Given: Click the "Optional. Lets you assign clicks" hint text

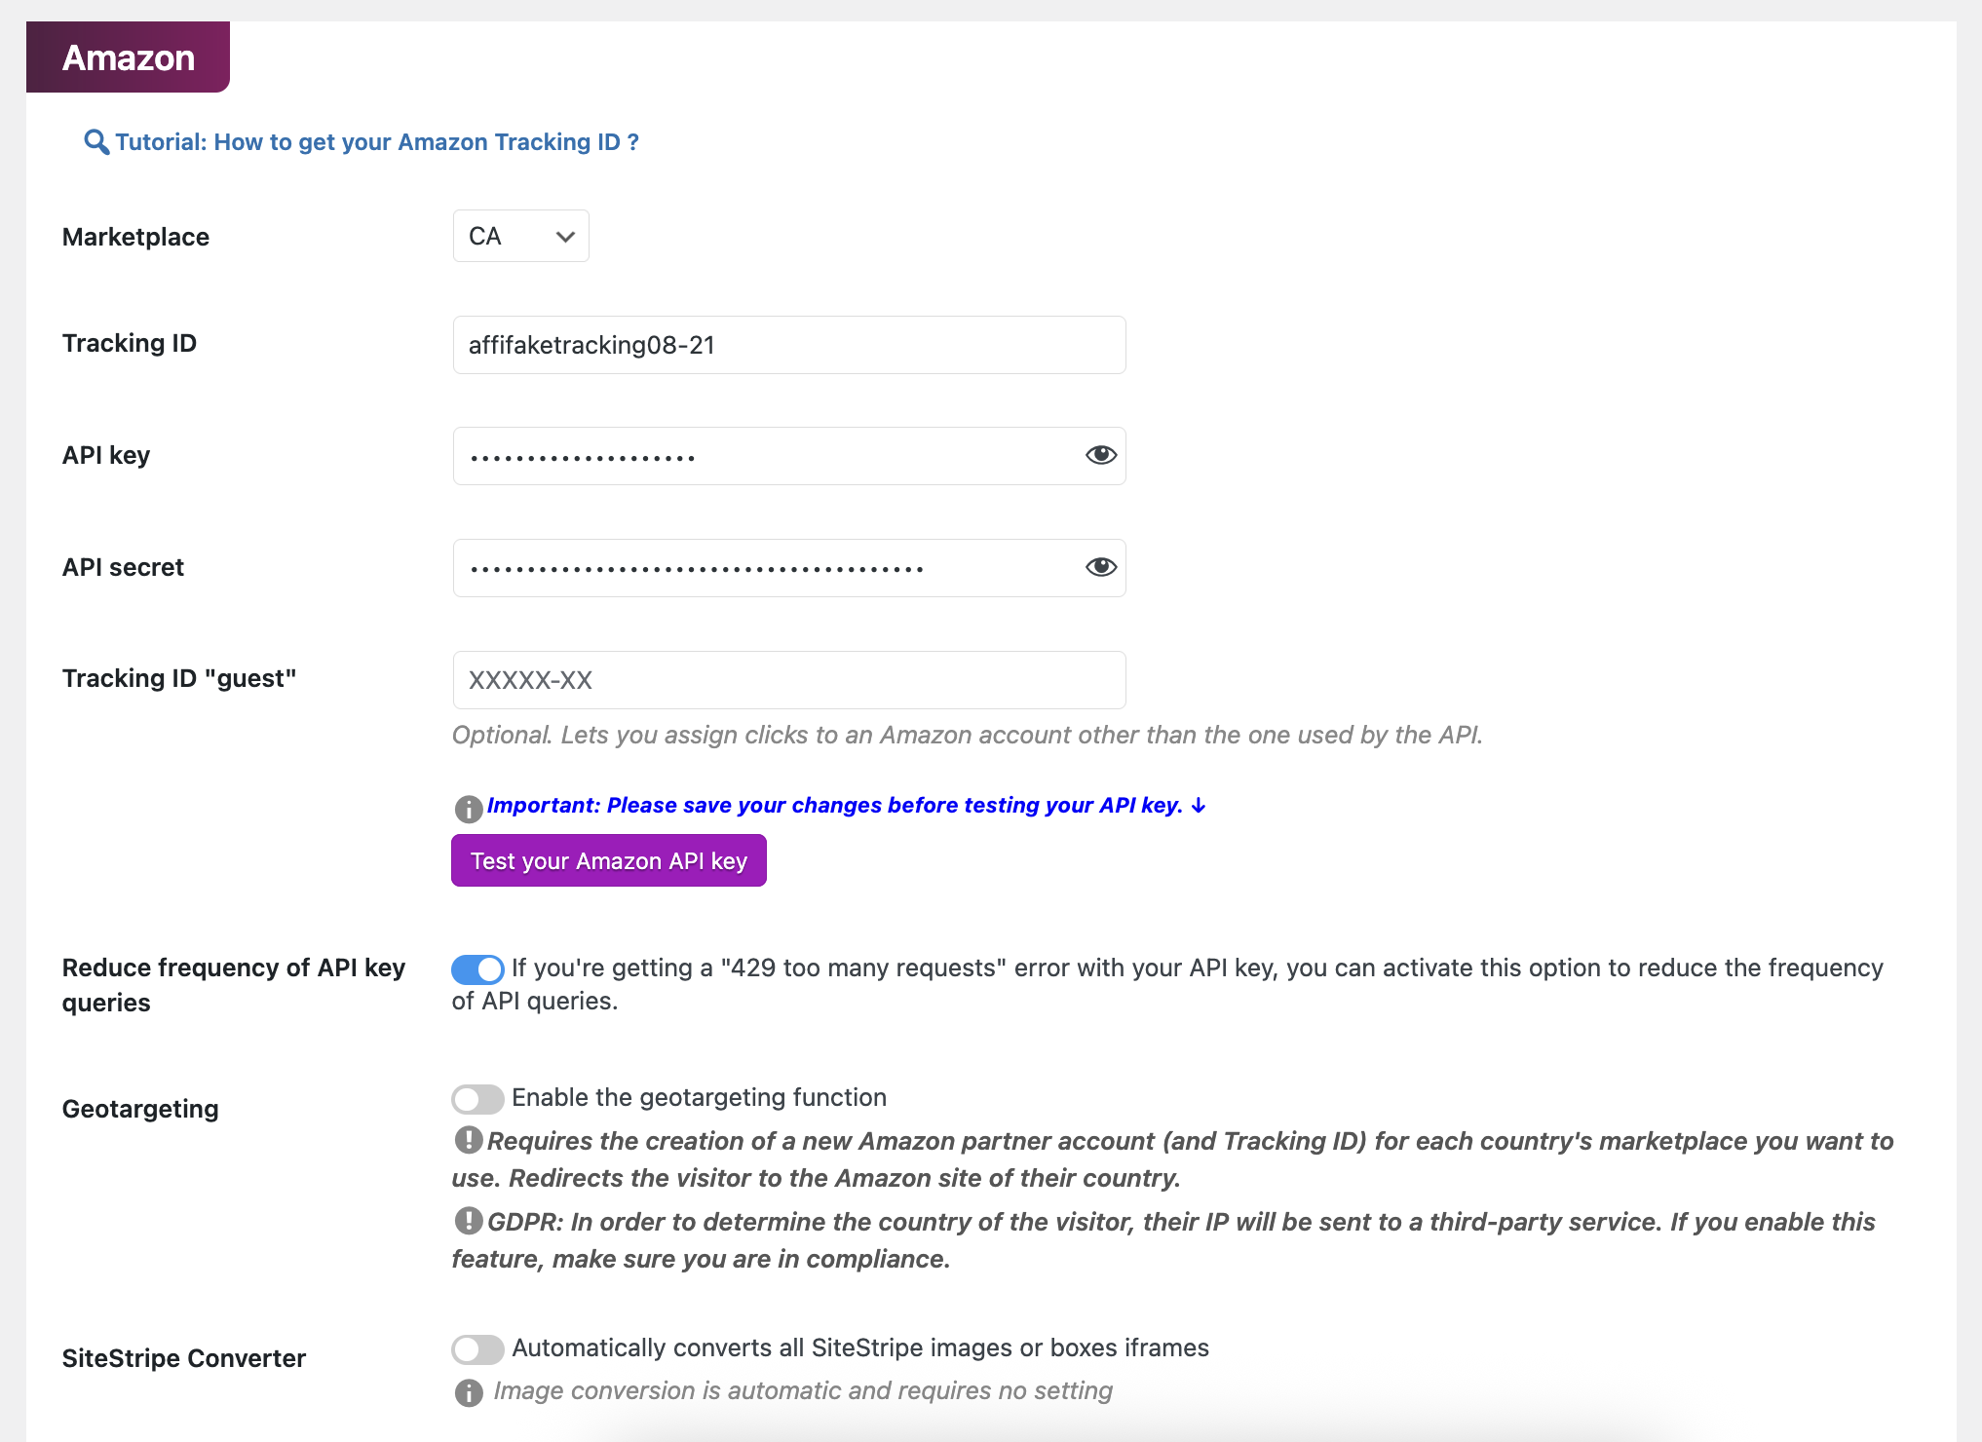Looking at the screenshot, I should [x=968, y=735].
